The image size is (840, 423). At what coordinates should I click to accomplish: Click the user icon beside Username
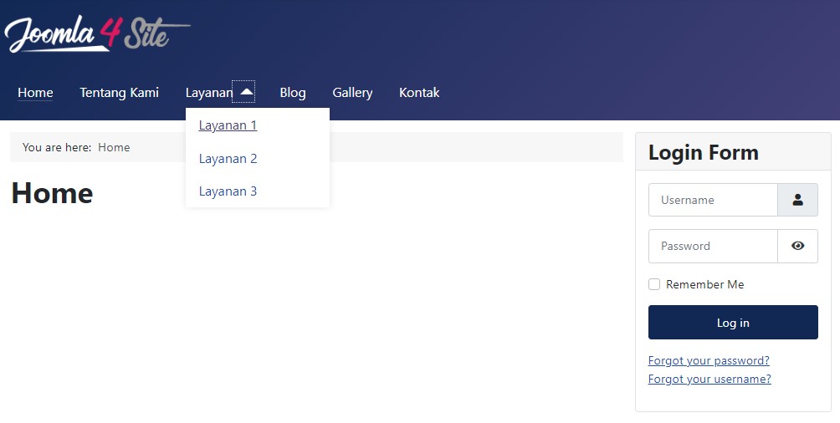pos(797,200)
